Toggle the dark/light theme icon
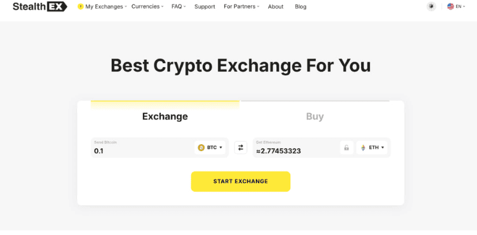Screen dimensions: 477x235 click(x=431, y=7)
